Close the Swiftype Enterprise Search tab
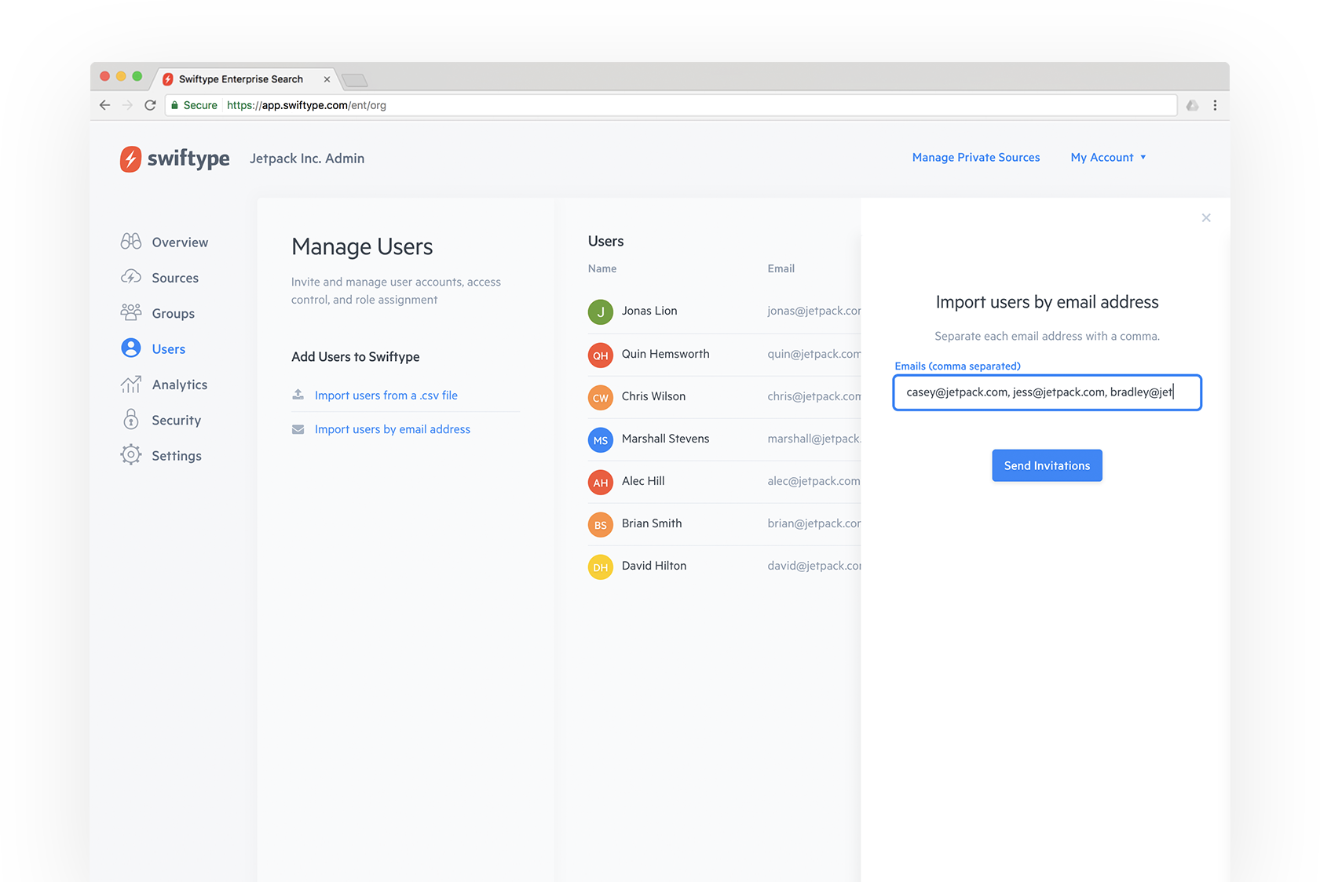Image resolution: width=1320 pixels, height=882 pixels. click(327, 79)
